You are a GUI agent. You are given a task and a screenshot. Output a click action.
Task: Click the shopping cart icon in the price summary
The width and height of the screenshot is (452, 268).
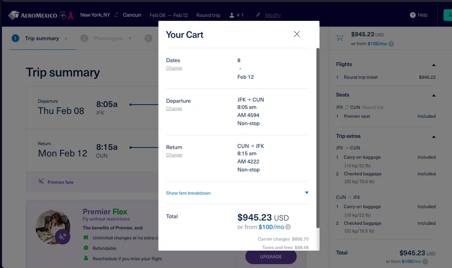(340, 38)
